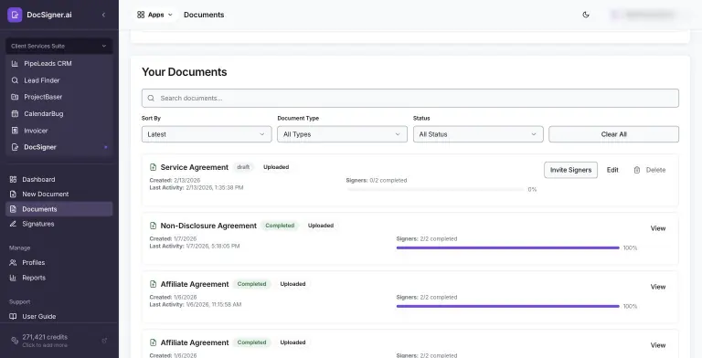Collapse the sidebar with the chevron arrow
This screenshot has height=358, width=702.
click(x=103, y=15)
